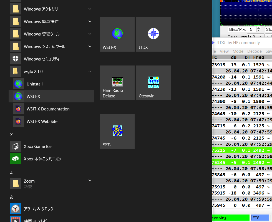Open the 秀丸 editor tile

(117, 131)
